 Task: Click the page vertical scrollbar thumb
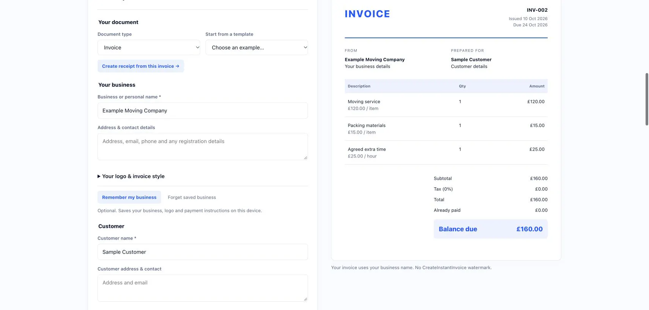647,99
